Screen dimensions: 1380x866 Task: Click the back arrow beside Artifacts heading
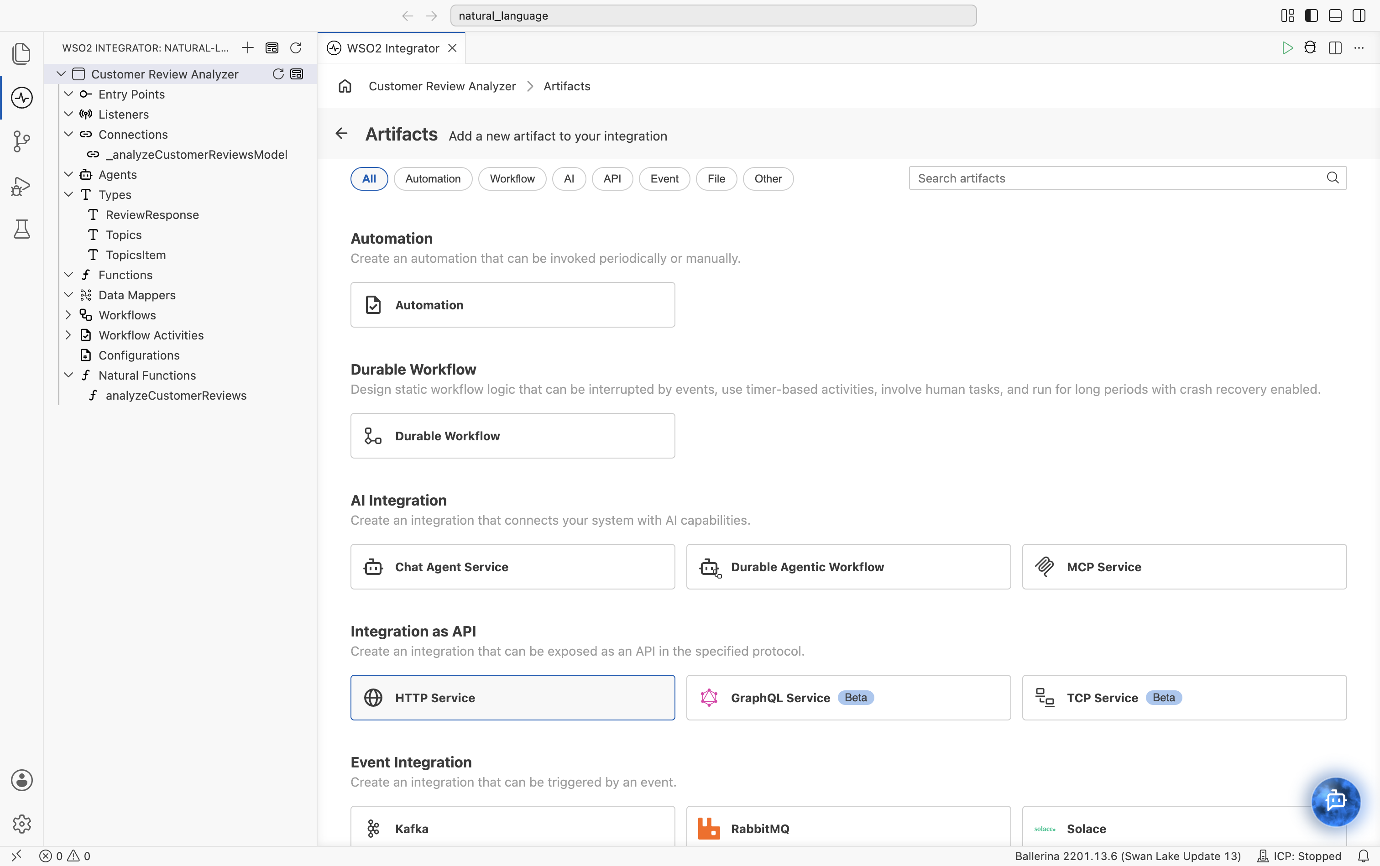[341, 133]
